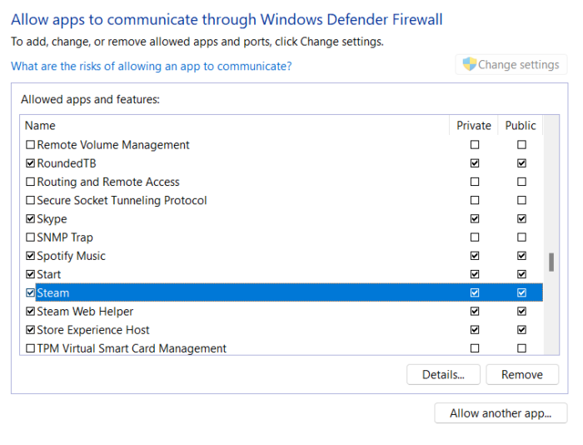The height and width of the screenshot is (445, 583).
Task: Click the shield icon on Change settings
Action: point(470,65)
